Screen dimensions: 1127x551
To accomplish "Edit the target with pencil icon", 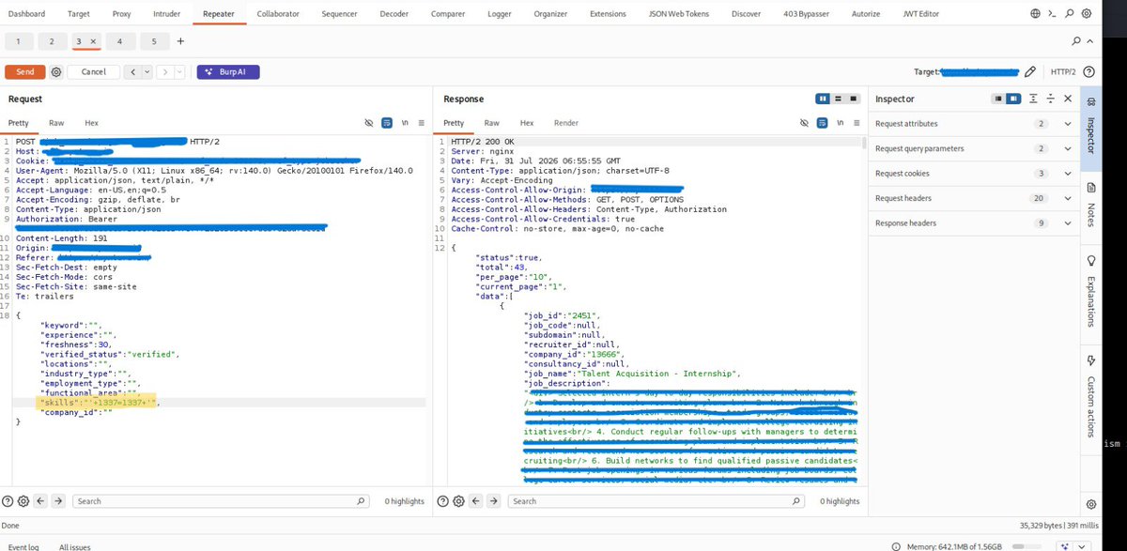I will tap(1030, 71).
